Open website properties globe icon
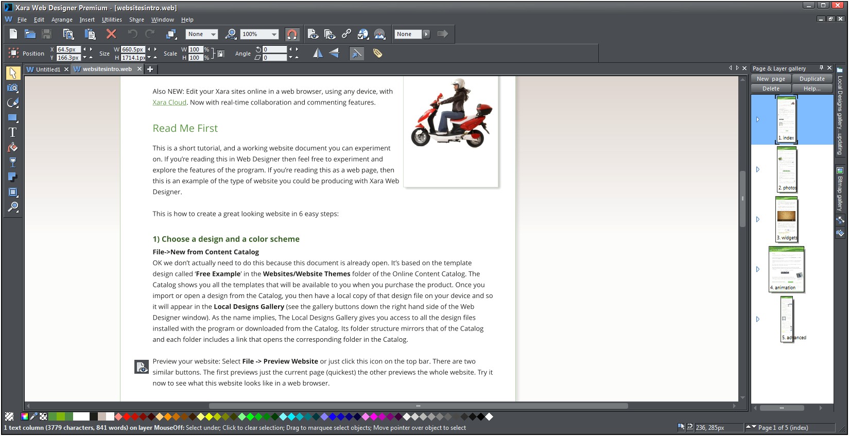Image resolution: width=849 pixels, height=436 pixels. [363, 34]
